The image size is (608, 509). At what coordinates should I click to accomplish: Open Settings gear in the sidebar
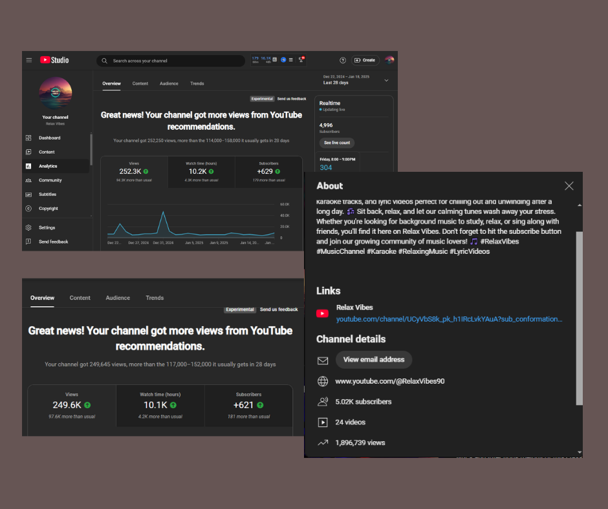click(28, 227)
